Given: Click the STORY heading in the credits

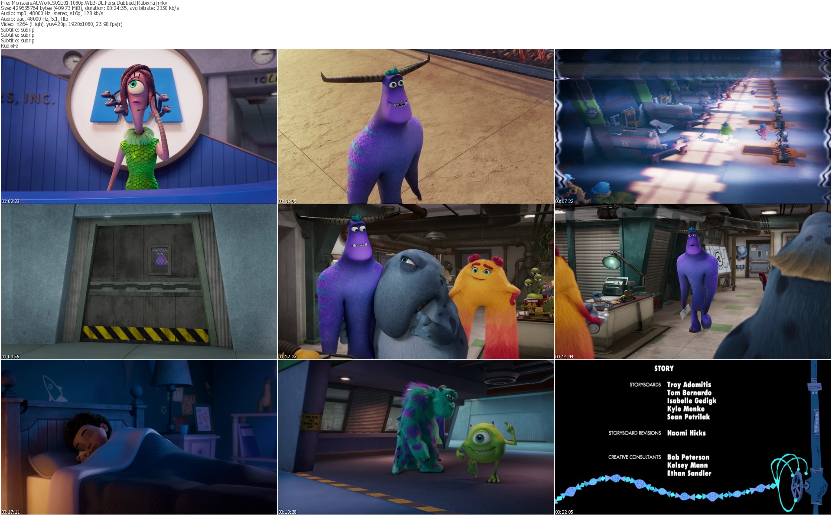Looking at the screenshot, I should [x=664, y=368].
